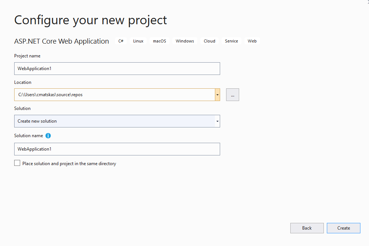
Task: Click the 'Configure your new project' heading
Action: coord(91,20)
